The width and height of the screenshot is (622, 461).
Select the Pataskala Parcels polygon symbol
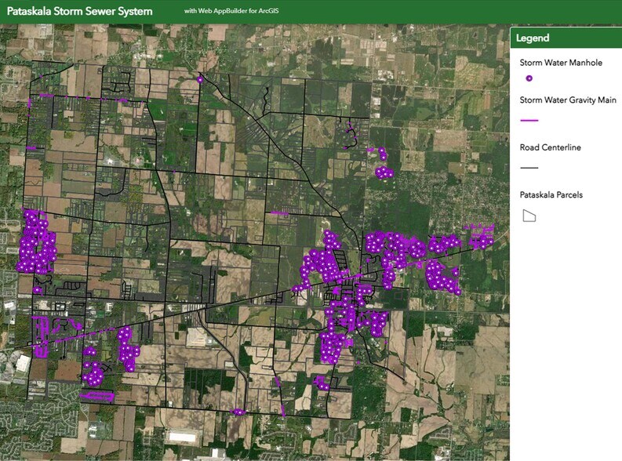click(x=529, y=216)
